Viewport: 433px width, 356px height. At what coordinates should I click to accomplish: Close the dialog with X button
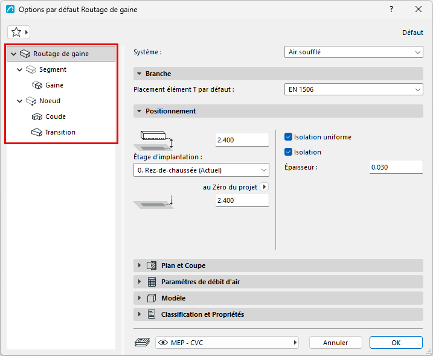(419, 10)
